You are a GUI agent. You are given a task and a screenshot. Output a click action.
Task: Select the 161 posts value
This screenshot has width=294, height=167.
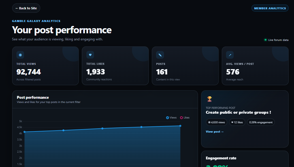tap(162, 72)
